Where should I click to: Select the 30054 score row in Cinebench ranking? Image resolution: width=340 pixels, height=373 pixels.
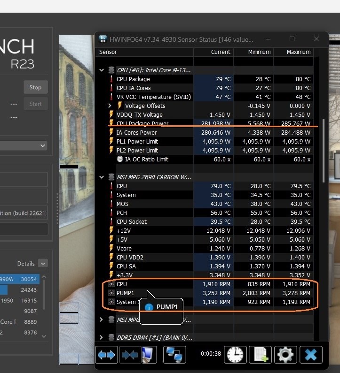click(x=20, y=279)
